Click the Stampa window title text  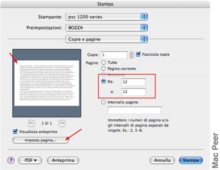[x=105, y=4]
